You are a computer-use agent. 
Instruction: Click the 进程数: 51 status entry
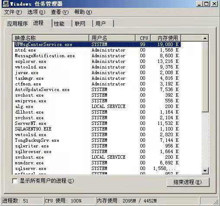(x=22, y=201)
